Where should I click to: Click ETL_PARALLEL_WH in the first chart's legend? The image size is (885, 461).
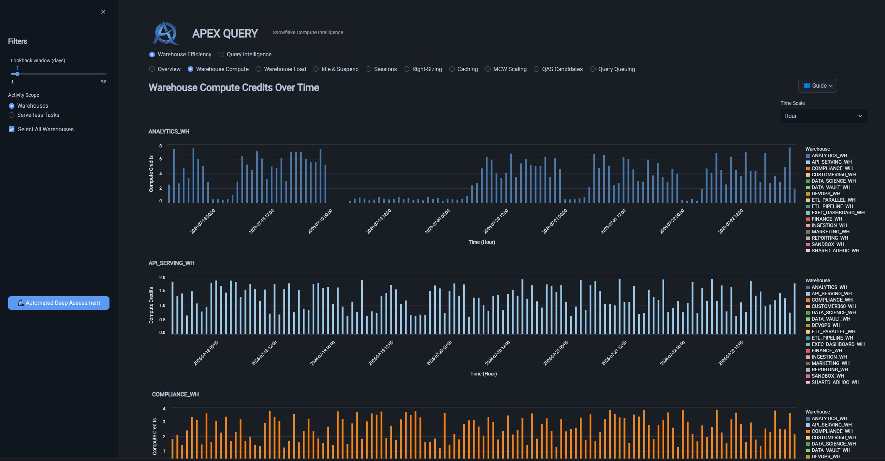point(830,200)
